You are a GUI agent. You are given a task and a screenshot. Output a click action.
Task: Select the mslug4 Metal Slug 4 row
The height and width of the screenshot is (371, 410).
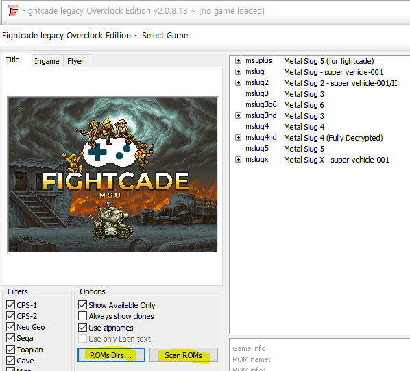pos(285,127)
